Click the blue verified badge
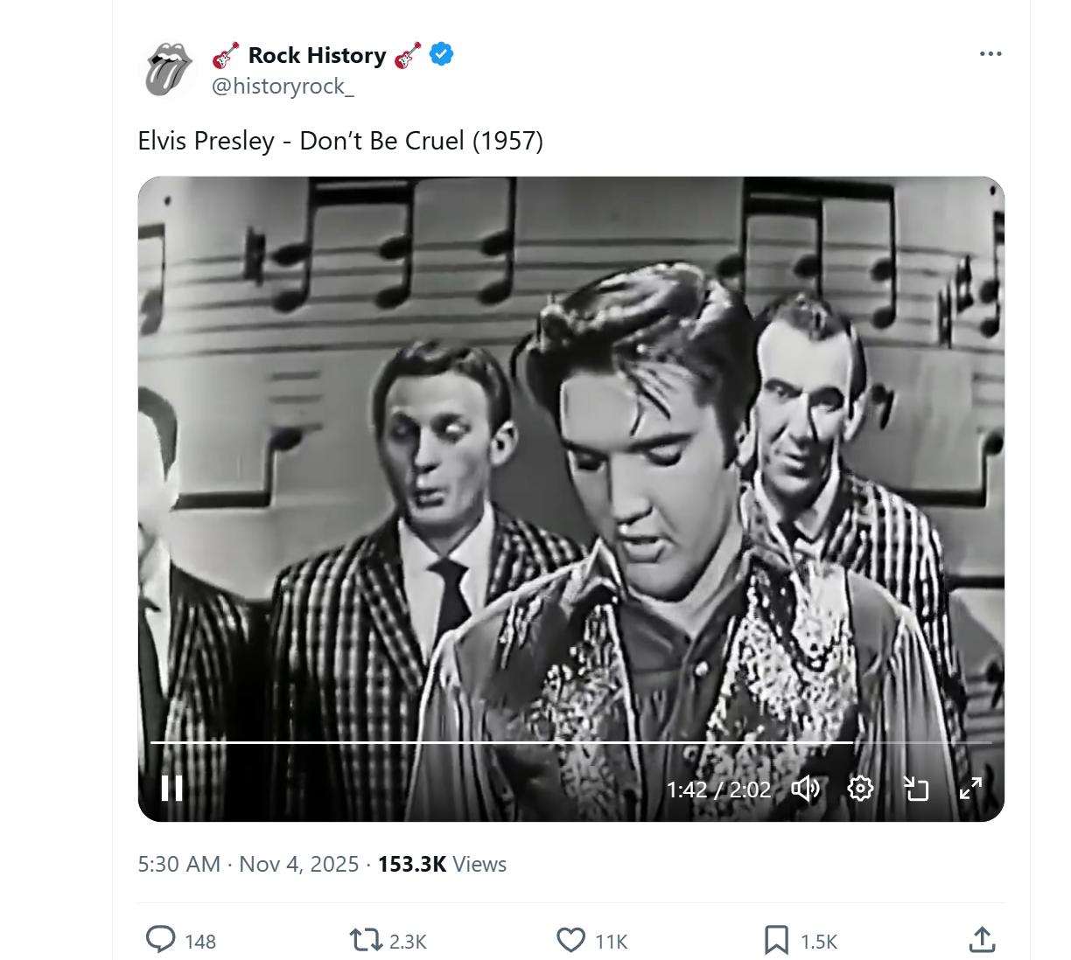This screenshot has width=1071, height=960. tap(442, 54)
